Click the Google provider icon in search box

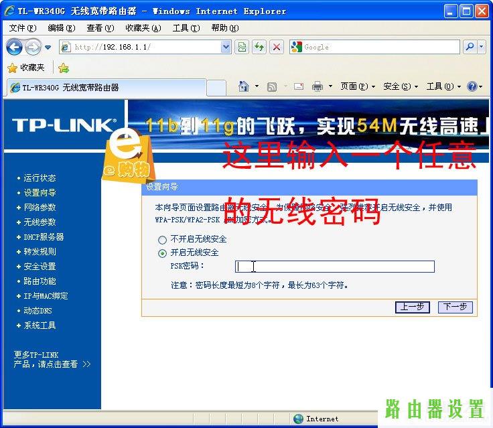tap(297, 47)
